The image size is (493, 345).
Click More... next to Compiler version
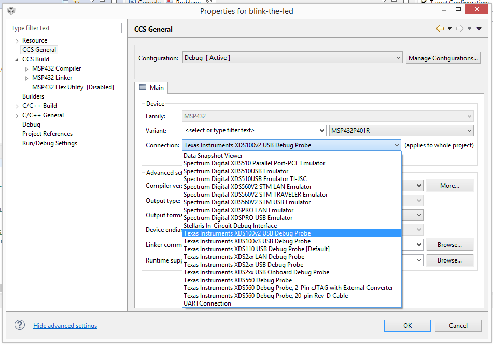coord(449,185)
